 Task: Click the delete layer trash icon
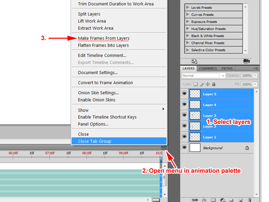[x=249, y=200]
